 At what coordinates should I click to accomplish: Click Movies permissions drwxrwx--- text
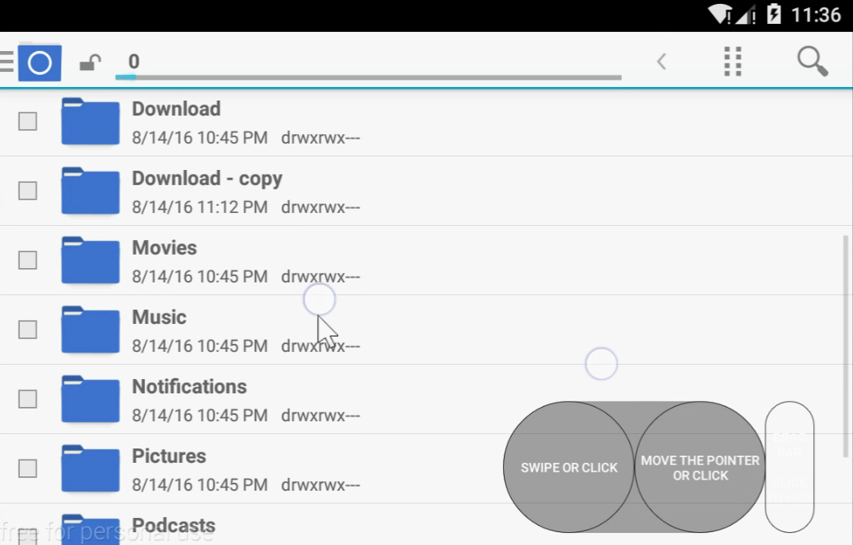point(320,277)
